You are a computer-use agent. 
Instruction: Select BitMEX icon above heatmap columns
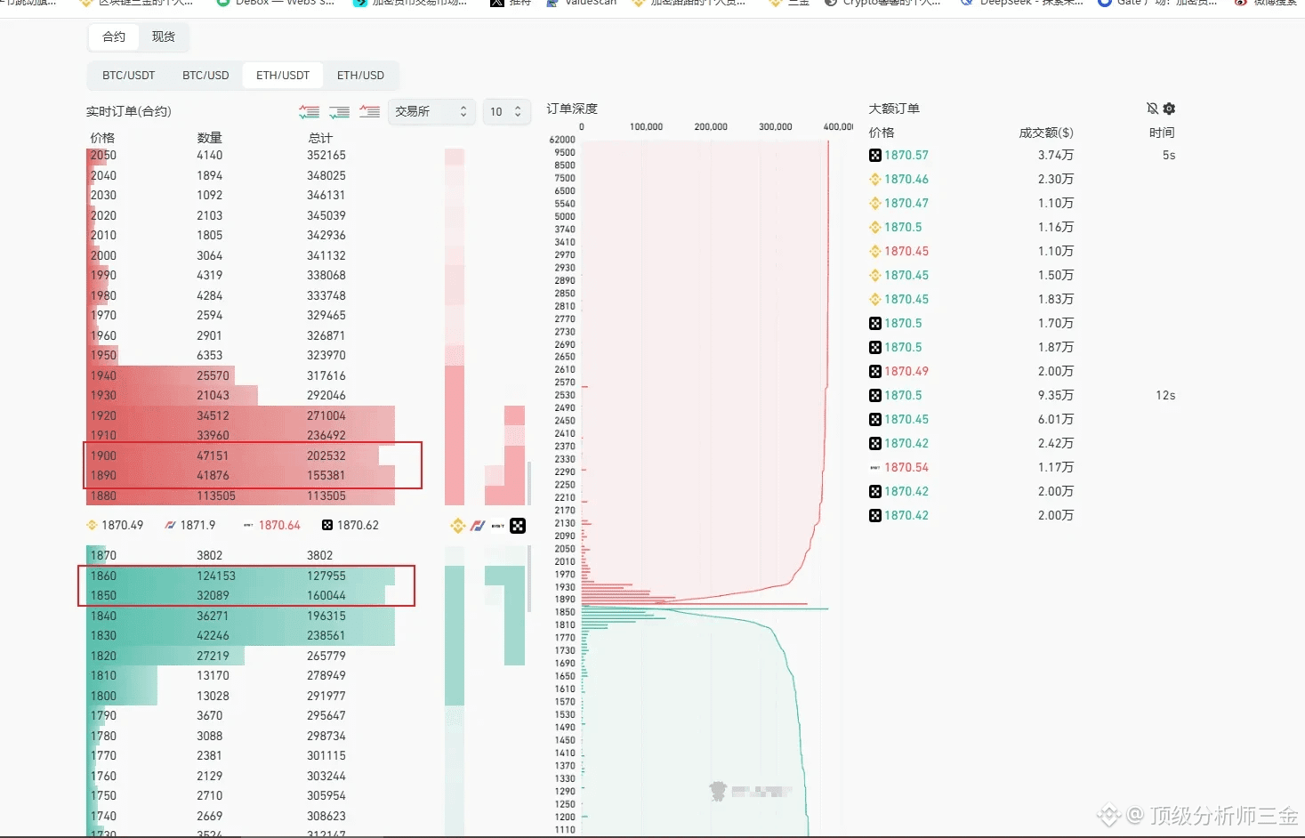point(478,526)
